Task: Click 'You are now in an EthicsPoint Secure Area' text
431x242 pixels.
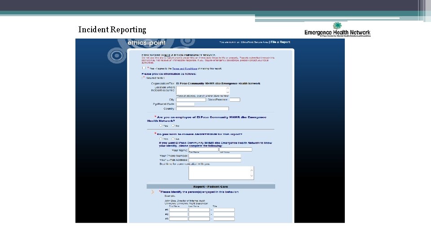Action: click(244, 42)
